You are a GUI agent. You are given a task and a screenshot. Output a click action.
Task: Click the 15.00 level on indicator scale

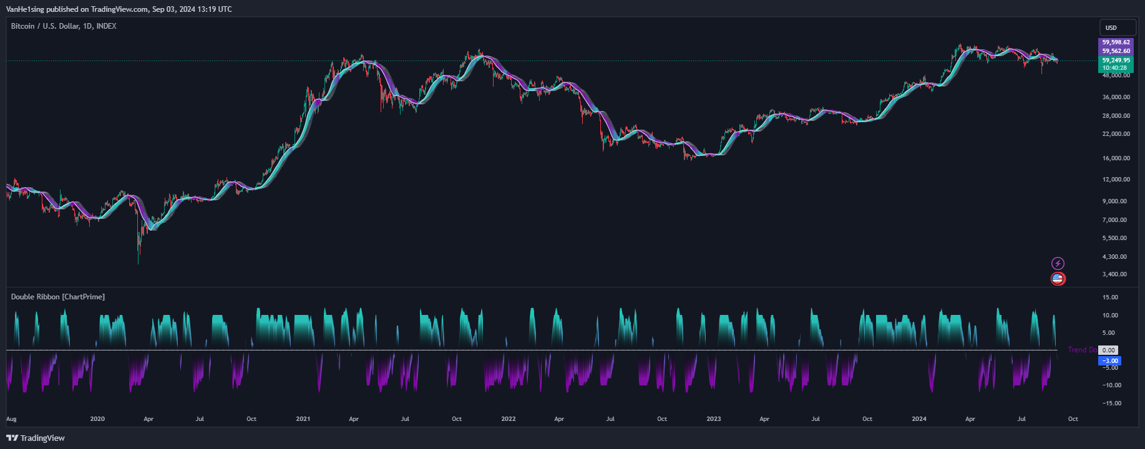pos(1110,297)
